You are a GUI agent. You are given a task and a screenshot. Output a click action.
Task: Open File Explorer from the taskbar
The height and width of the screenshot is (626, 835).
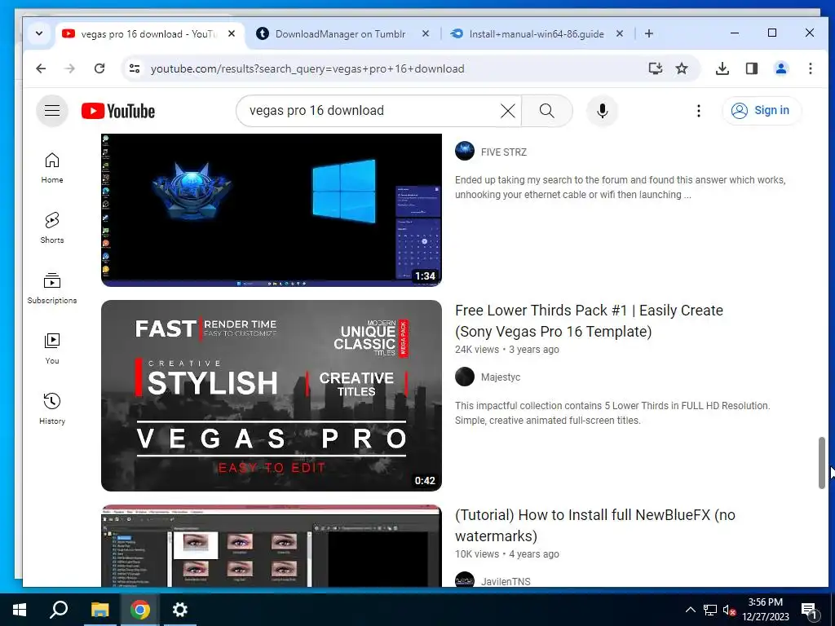[x=99, y=610]
